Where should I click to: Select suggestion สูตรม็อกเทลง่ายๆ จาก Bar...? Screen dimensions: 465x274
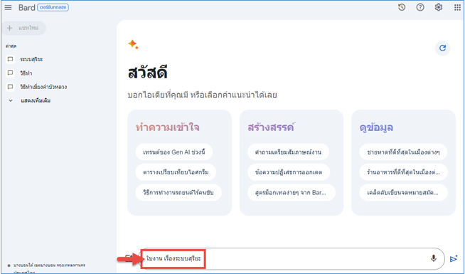pos(292,192)
